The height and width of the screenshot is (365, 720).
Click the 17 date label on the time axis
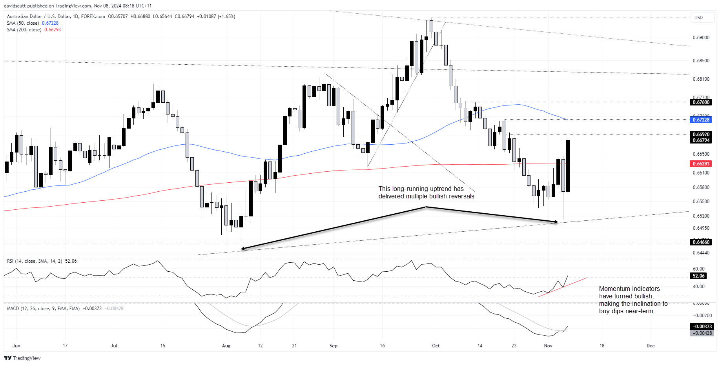click(65, 346)
